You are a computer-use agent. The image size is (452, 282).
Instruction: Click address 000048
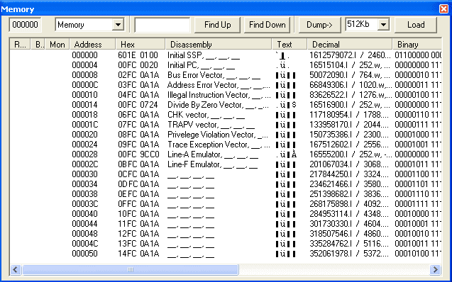pos(84,234)
